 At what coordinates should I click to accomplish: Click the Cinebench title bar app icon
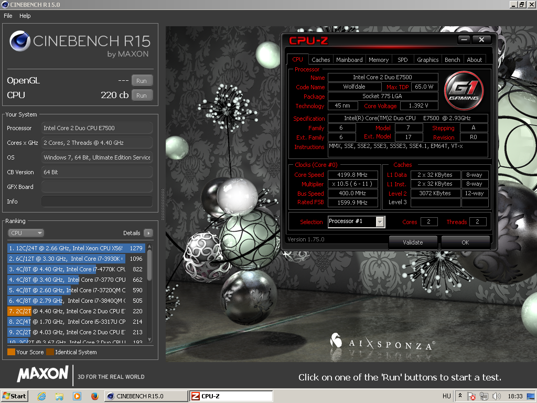5,4
